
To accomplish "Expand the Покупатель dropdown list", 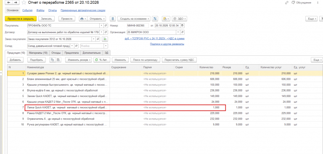I will (101, 26).
